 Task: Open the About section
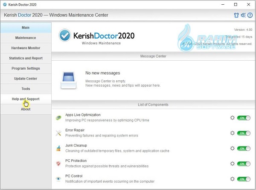tap(26, 109)
